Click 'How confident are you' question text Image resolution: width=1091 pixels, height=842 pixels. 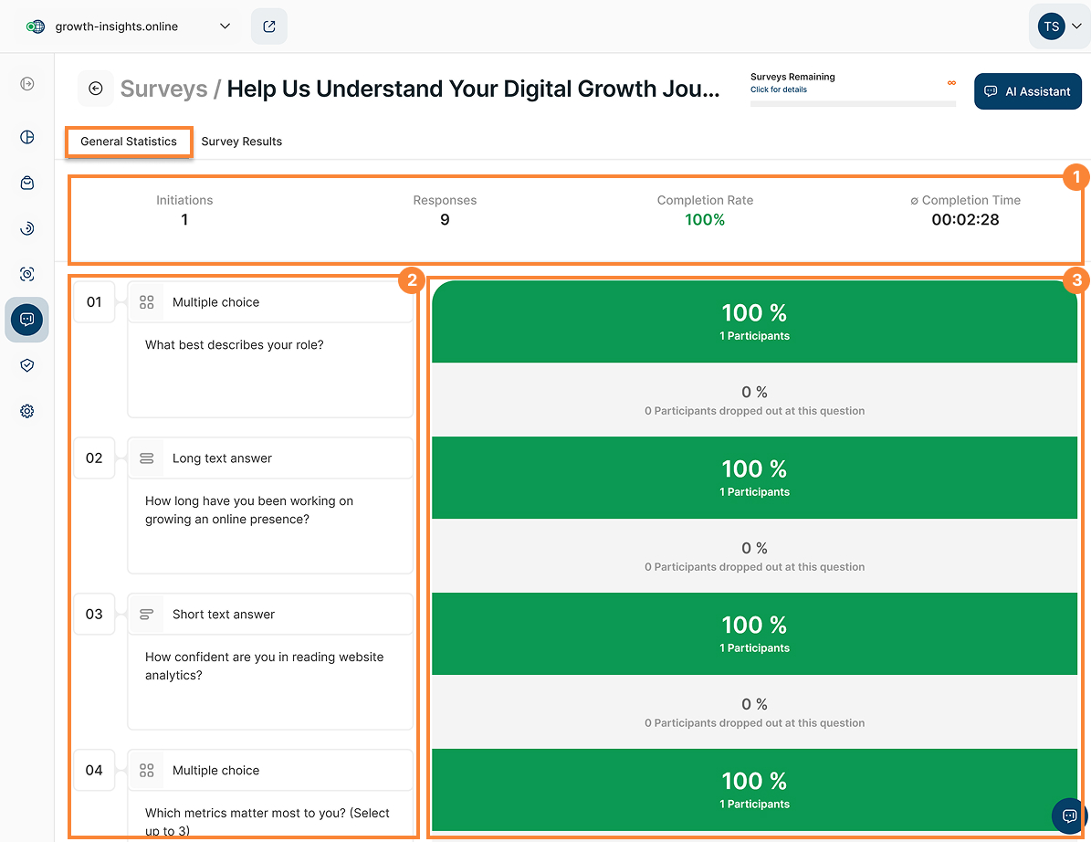coord(265,666)
